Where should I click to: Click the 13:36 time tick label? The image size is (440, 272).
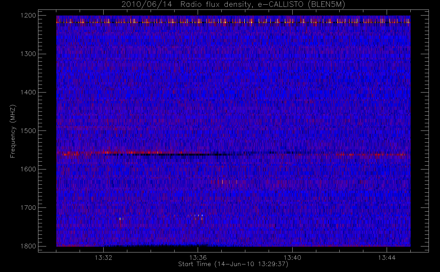click(x=198, y=258)
